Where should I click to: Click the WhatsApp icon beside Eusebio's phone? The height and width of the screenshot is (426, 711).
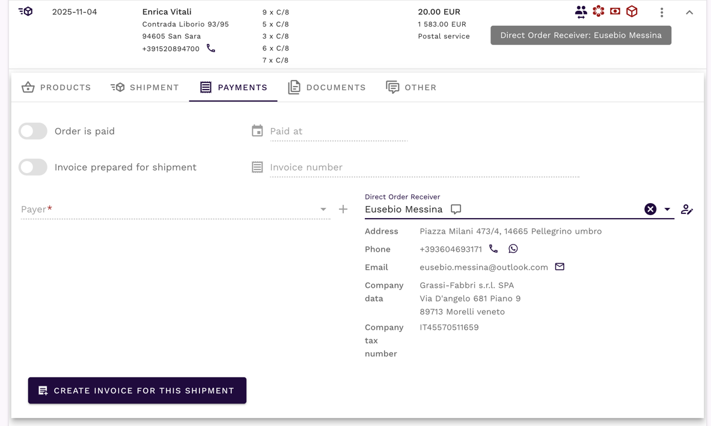pos(513,249)
